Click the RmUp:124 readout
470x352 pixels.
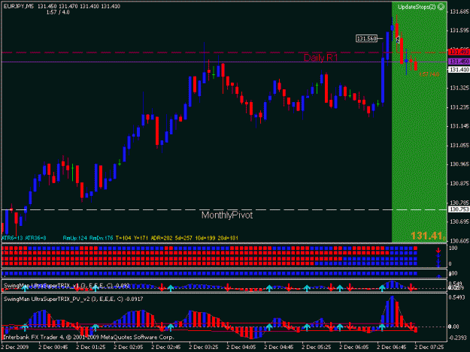(x=75, y=238)
